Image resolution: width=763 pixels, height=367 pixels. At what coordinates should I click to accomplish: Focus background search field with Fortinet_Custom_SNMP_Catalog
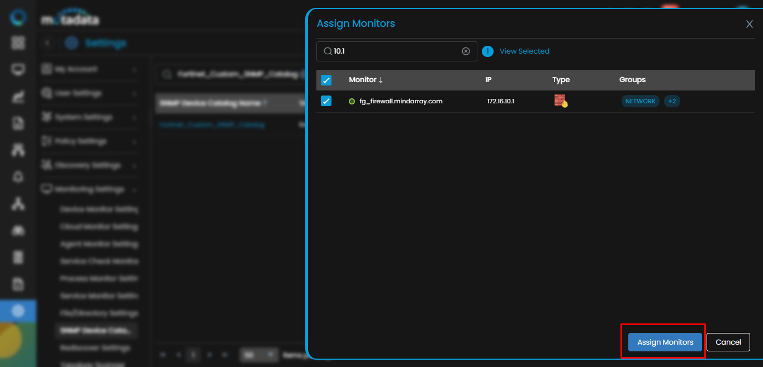pyautogui.click(x=231, y=74)
